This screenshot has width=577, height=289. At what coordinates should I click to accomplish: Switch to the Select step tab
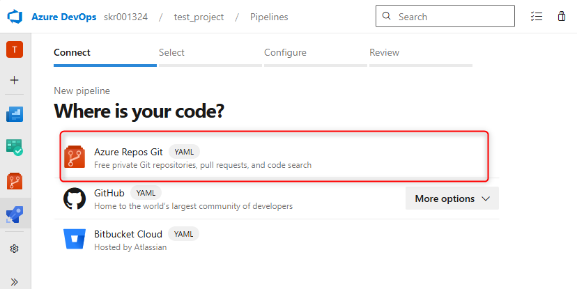210,55
